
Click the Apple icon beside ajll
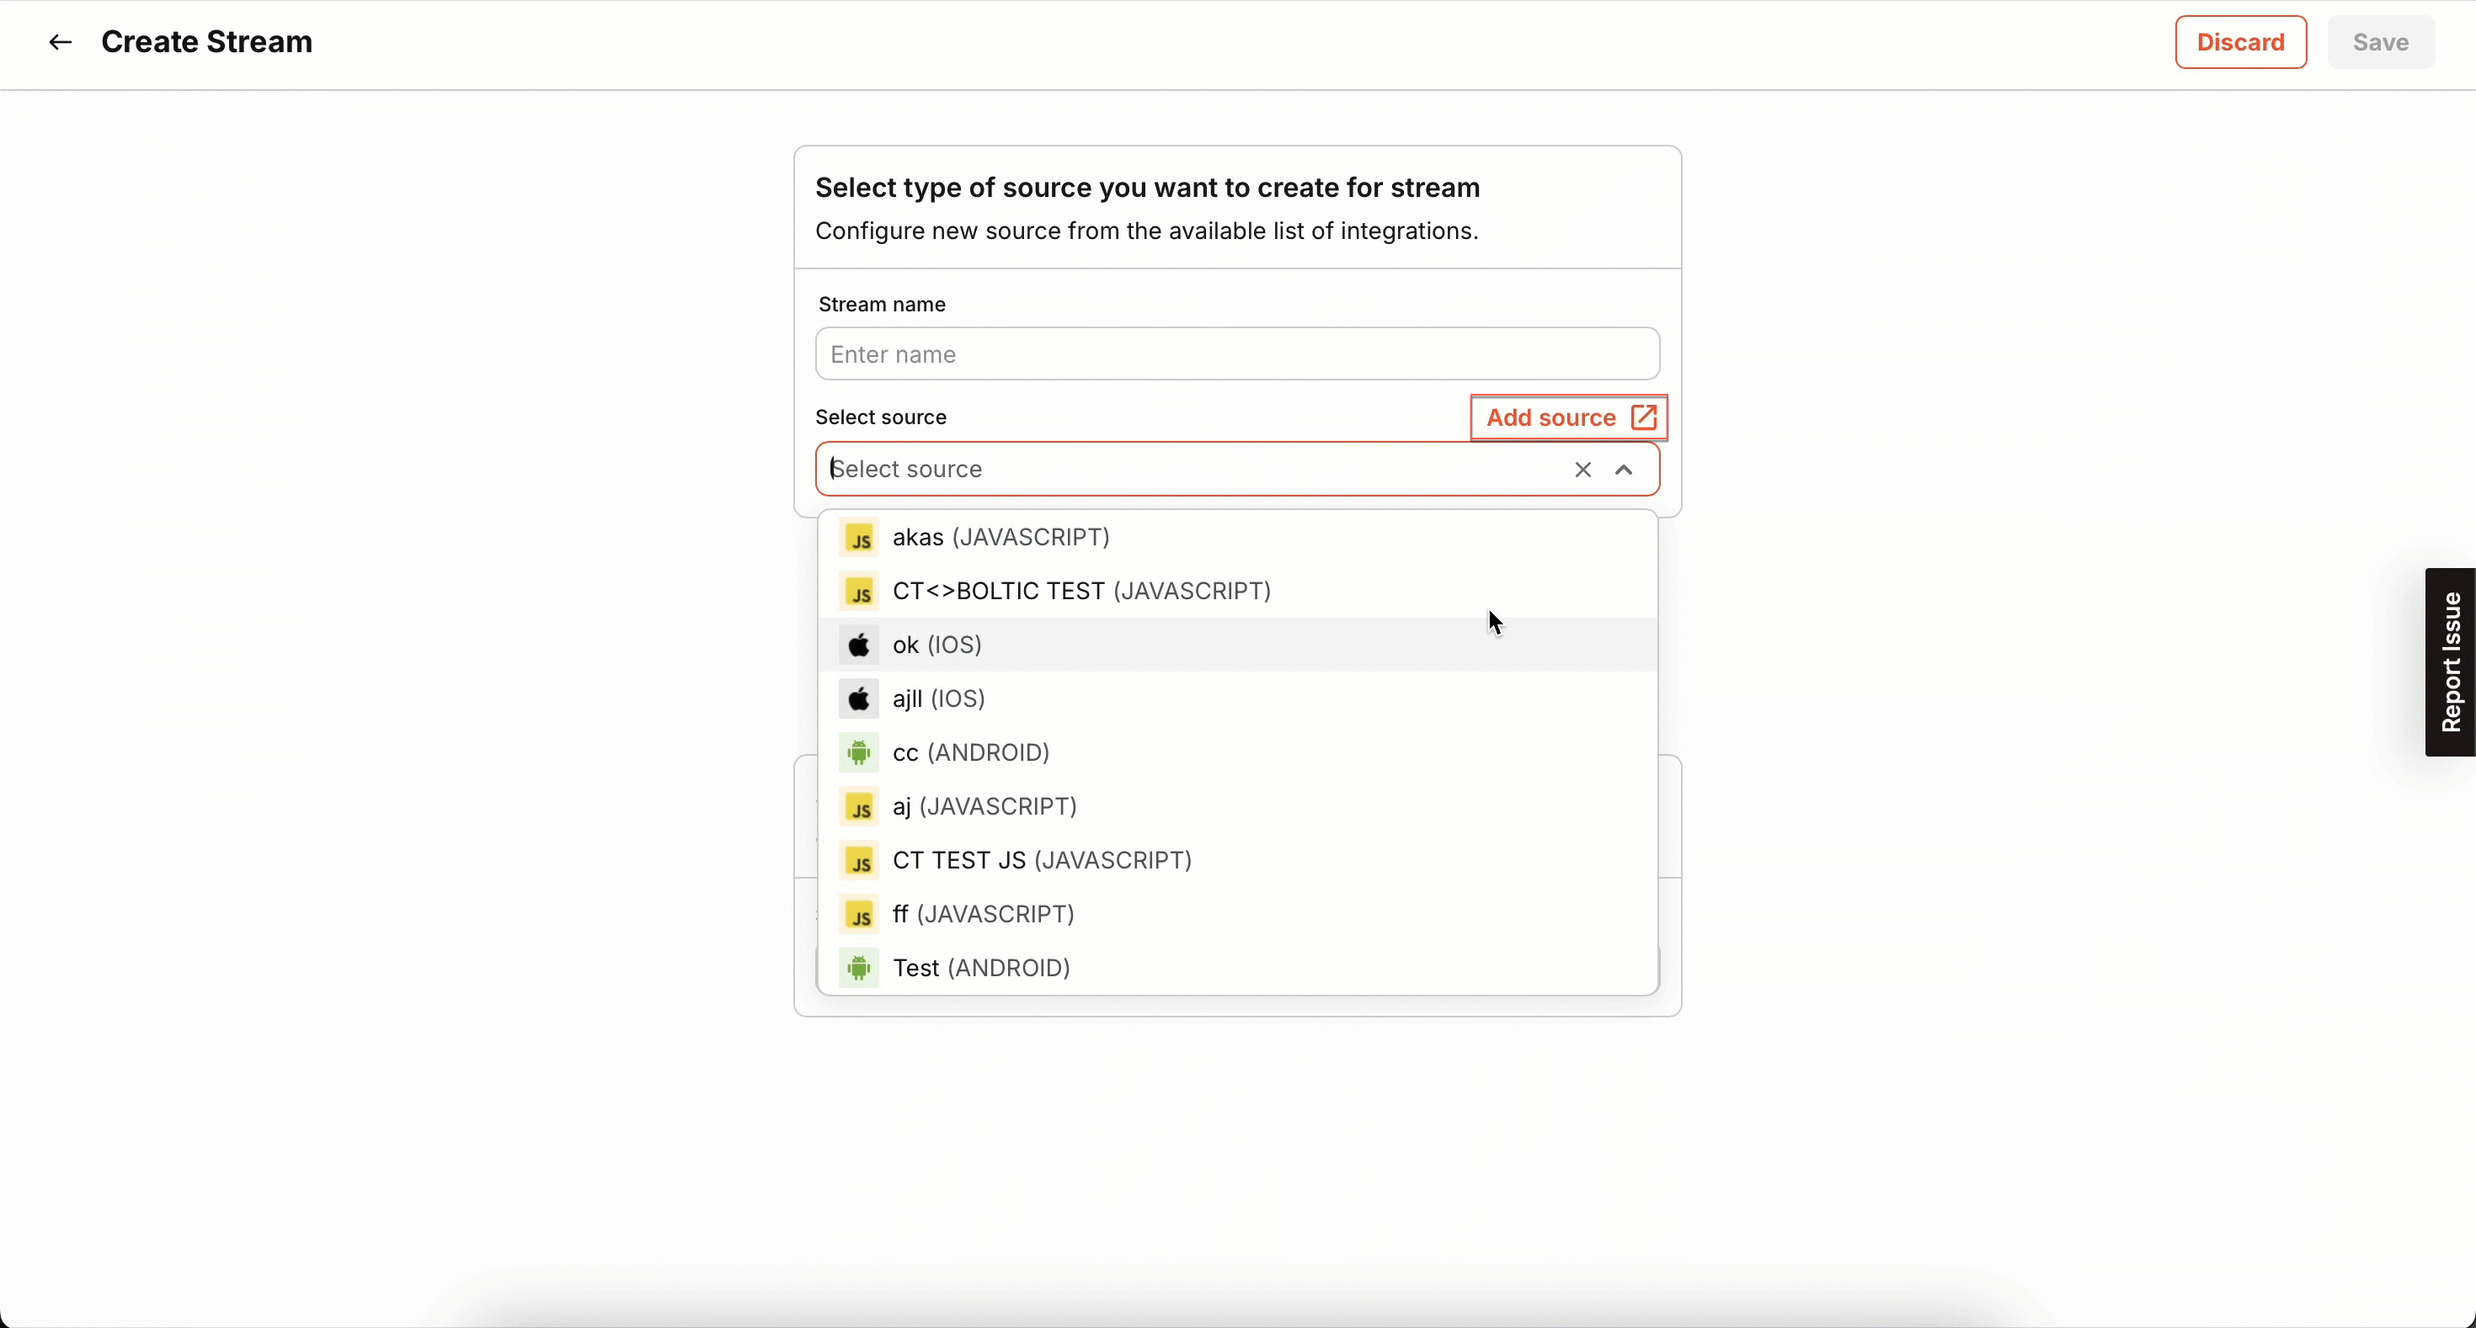click(858, 699)
